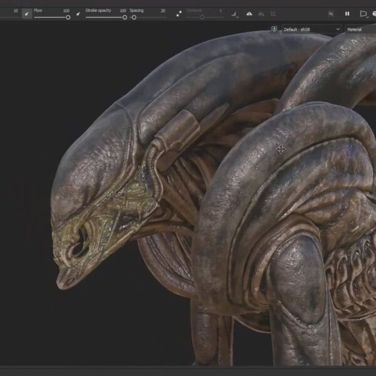Click the Stroke opacity slider handle
The width and height of the screenshot is (376, 376).
[x=125, y=18]
